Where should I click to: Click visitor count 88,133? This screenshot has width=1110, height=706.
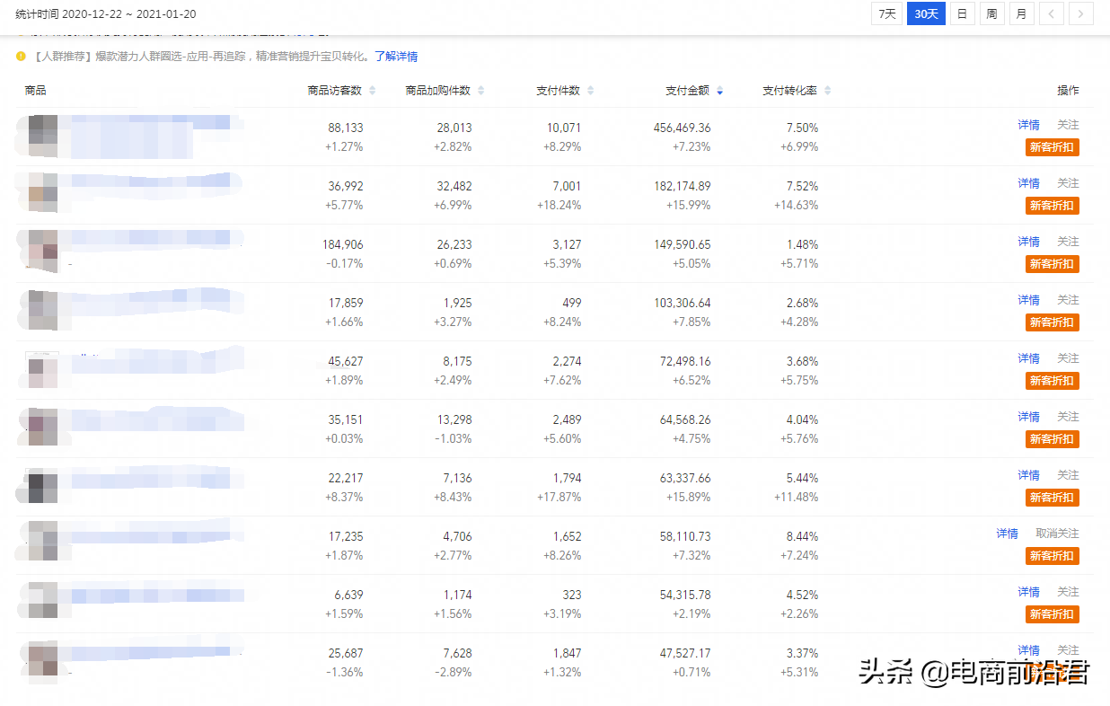click(346, 128)
